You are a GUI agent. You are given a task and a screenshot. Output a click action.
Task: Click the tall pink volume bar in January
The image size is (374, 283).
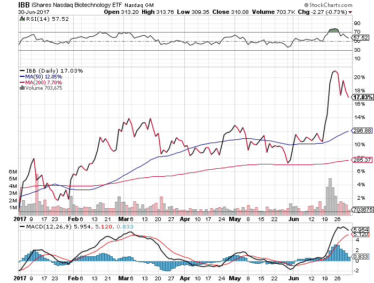pyautogui.click(x=37, y=194)
